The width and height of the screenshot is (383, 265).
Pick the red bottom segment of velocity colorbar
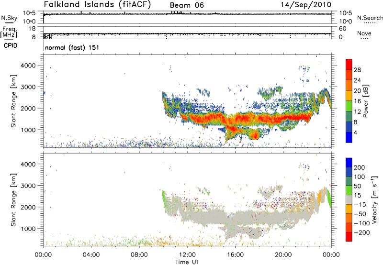tap(349, 237)
